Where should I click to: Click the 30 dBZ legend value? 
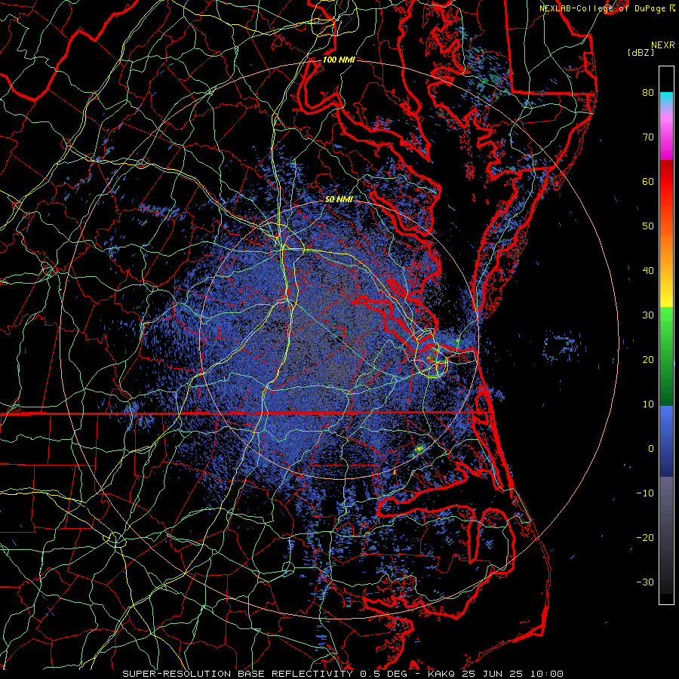(x=648, y=315)
